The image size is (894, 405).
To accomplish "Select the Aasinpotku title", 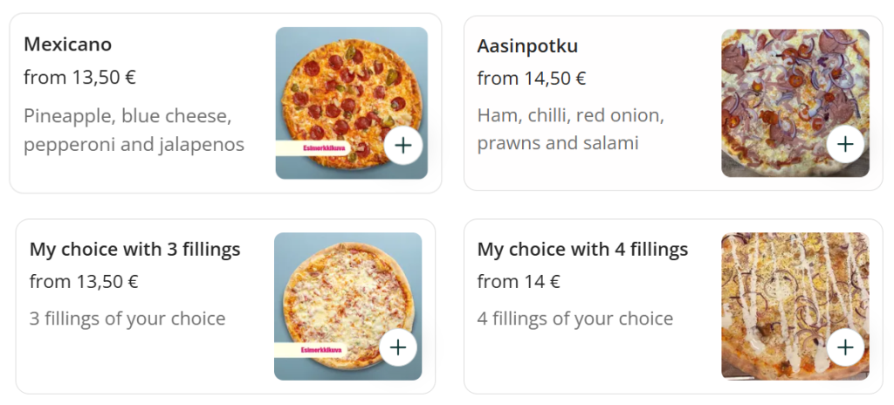I will coord(527,45).
